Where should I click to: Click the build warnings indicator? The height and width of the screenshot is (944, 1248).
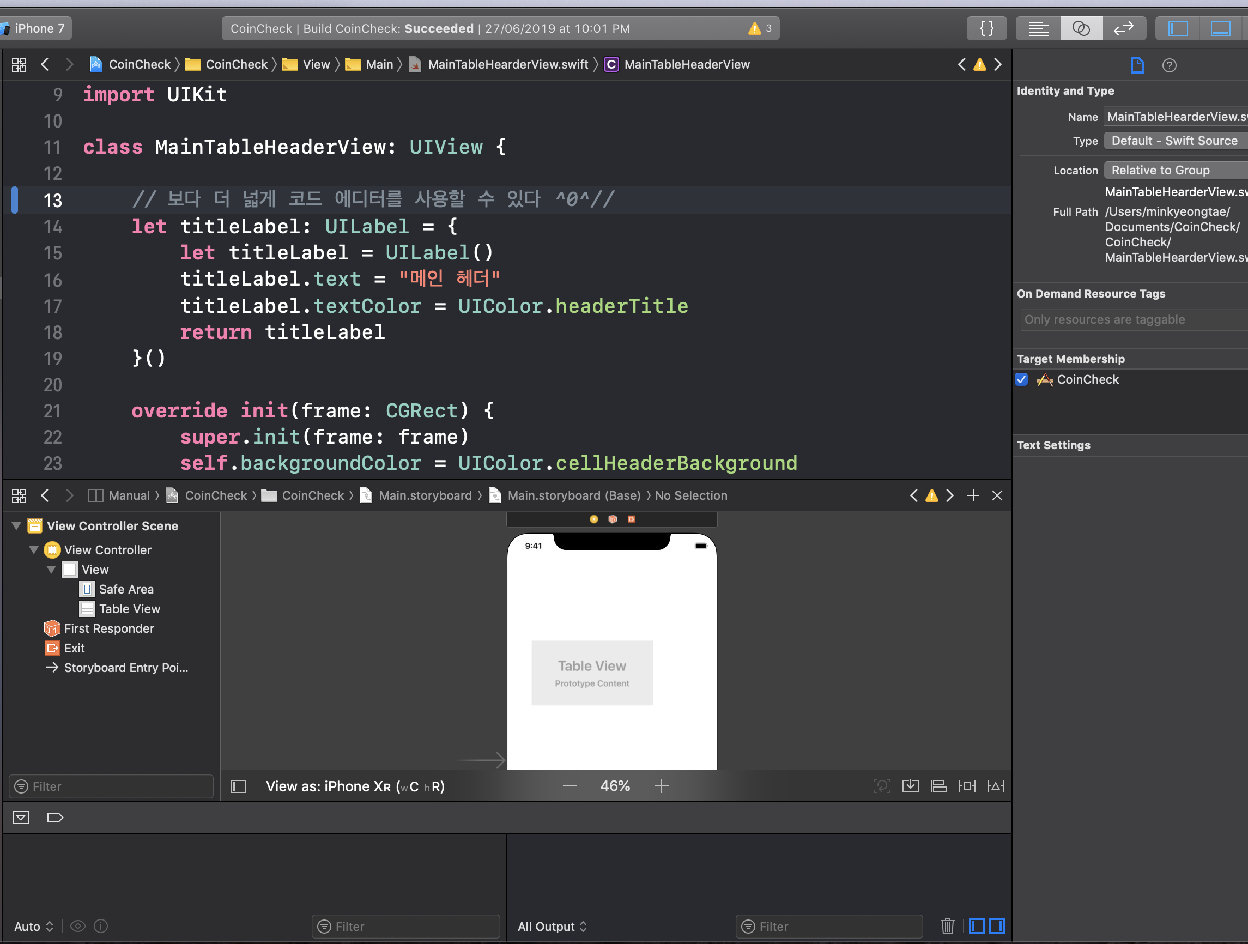(759, 28)
